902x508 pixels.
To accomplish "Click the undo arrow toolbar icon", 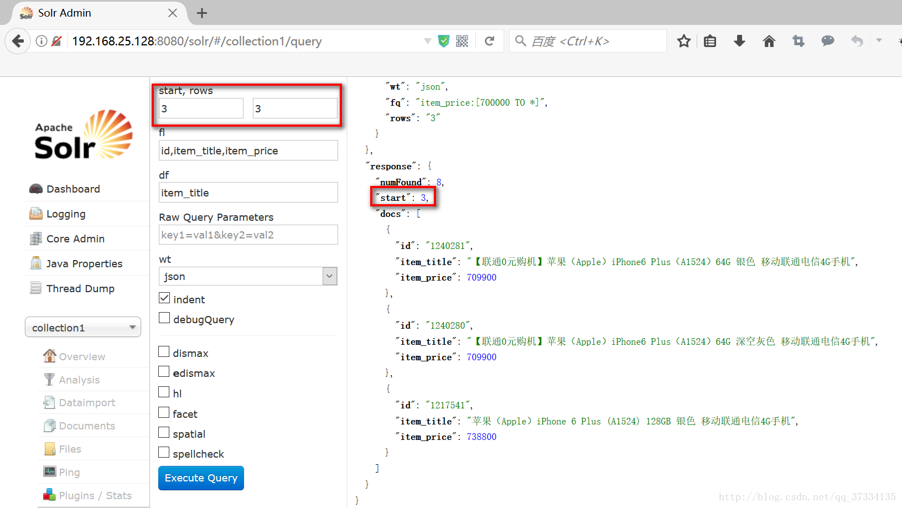I will coord(857,41).
